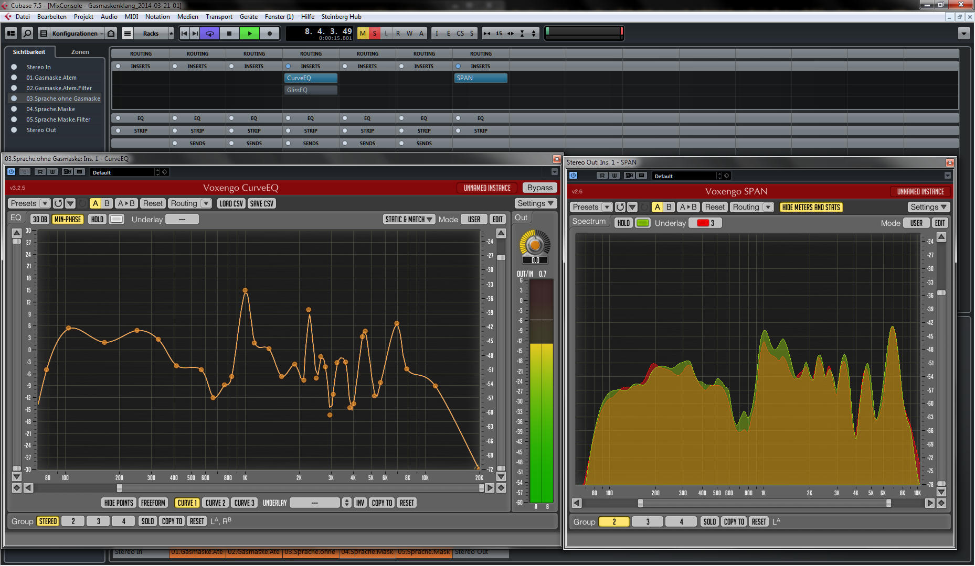
Task: Open CurveEQ undo history dropdown arrow
Action: tap(70, 203)
